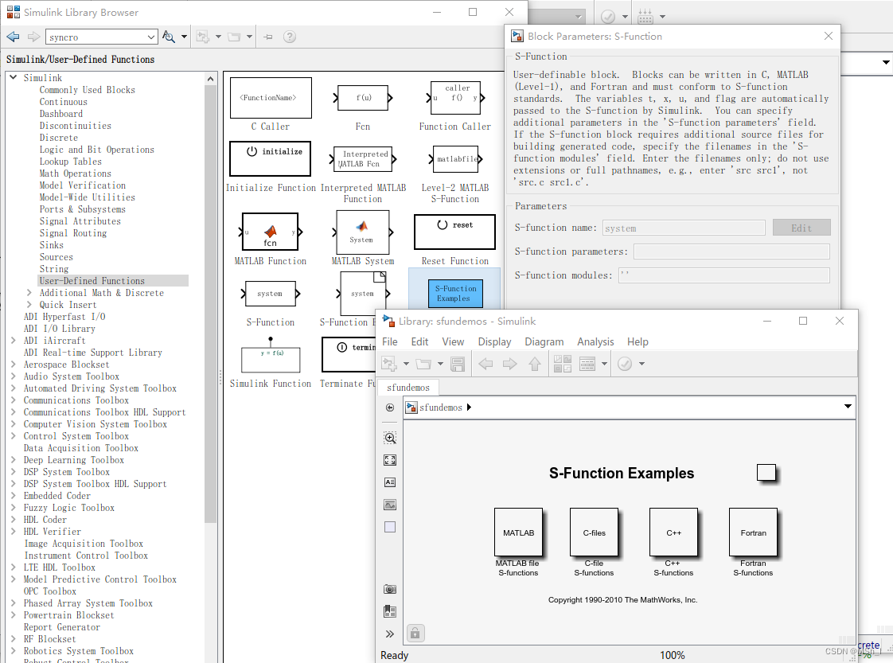Click Annotation tool in sfundemos palette

(x=390, y=482)
